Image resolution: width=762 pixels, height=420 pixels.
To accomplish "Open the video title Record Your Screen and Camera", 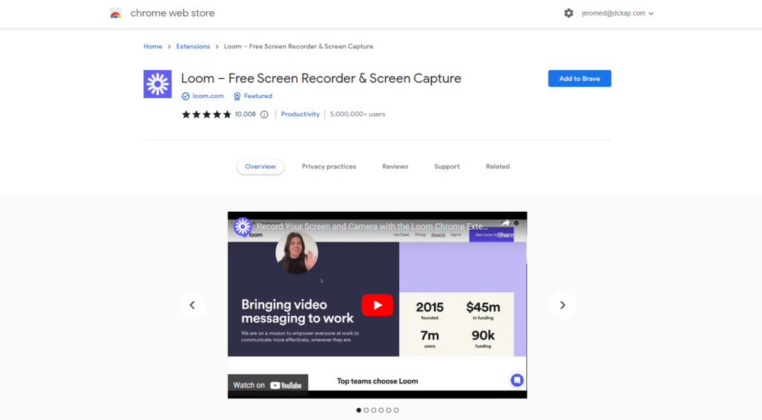I will (x=372, y=226).
